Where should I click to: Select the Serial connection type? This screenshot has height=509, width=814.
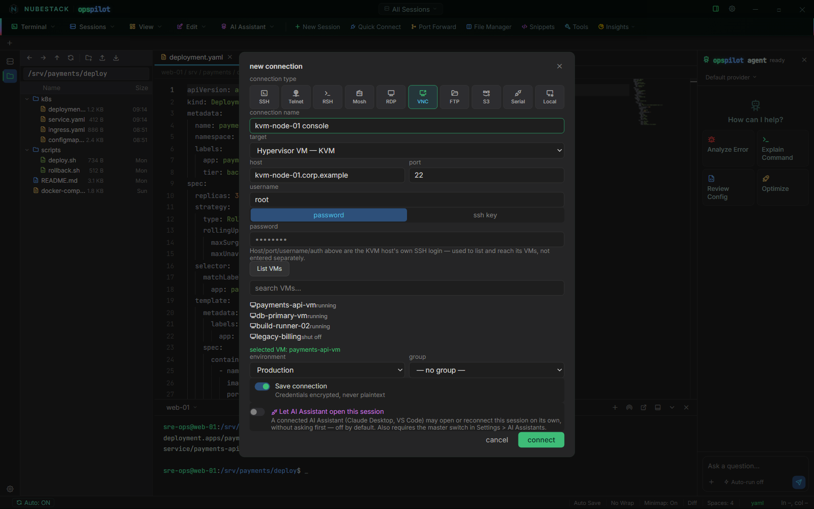(518, 97)
